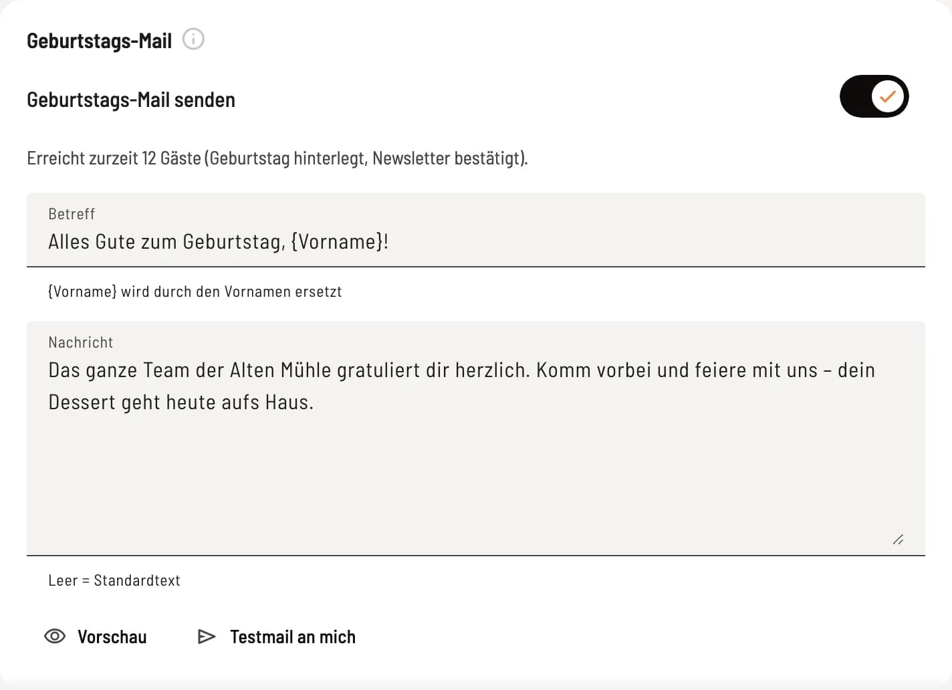Click the hint about {Vorname} replacement

[195, 292]
